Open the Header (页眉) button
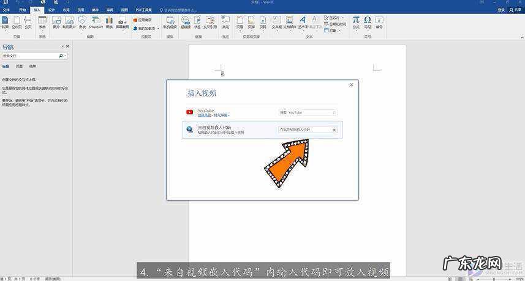 coord(240,23)
